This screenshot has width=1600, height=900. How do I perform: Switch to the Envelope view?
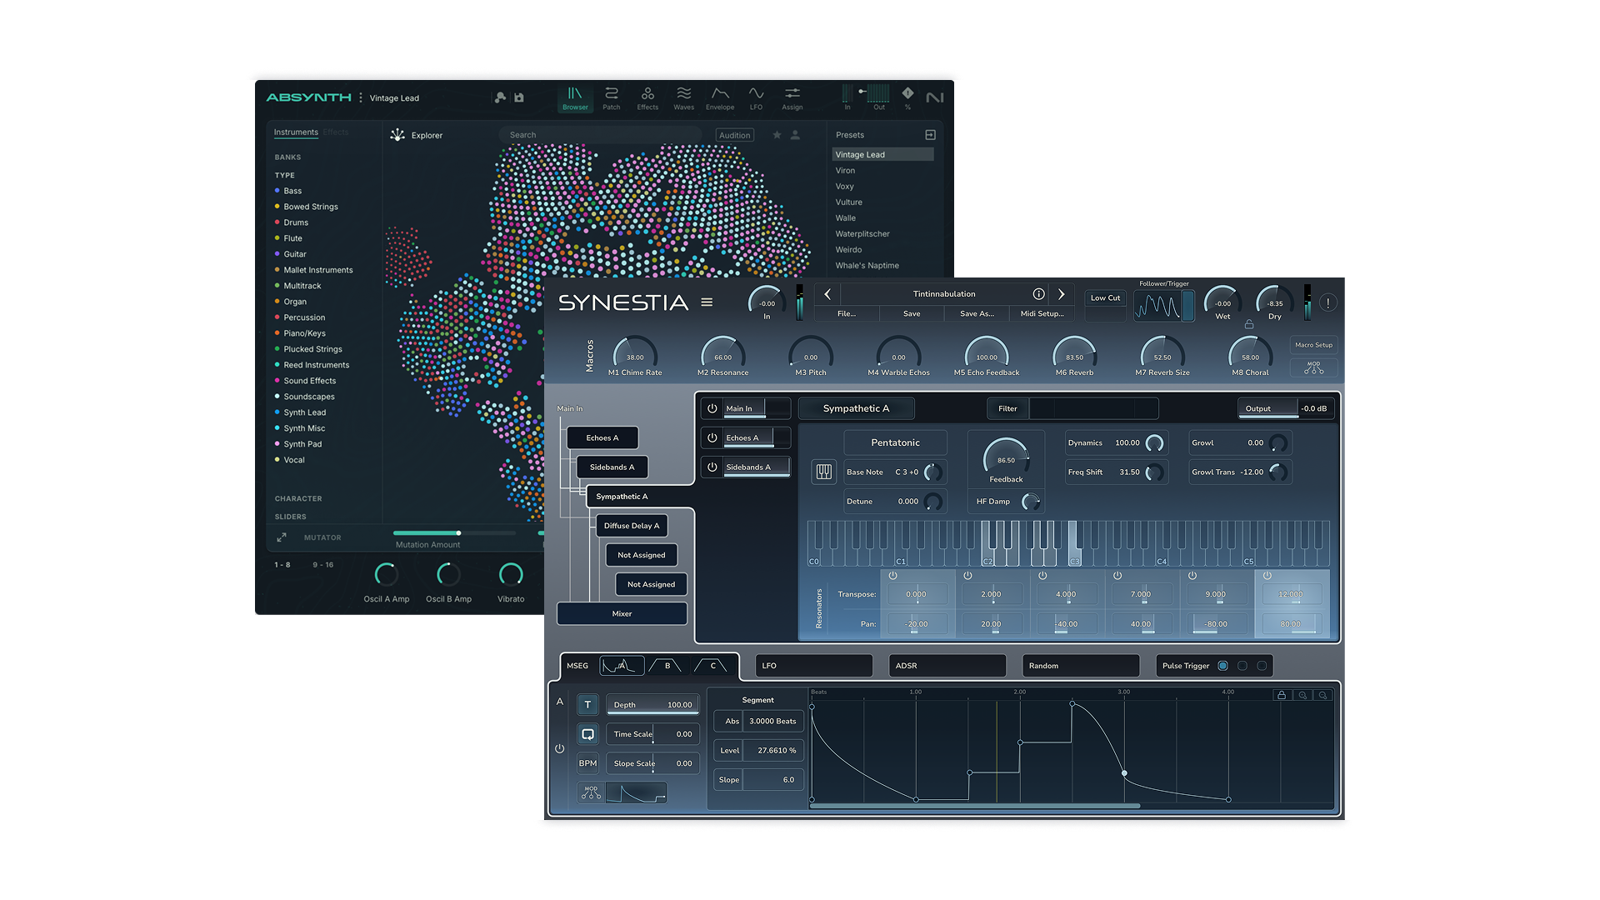tap(719, 97)
